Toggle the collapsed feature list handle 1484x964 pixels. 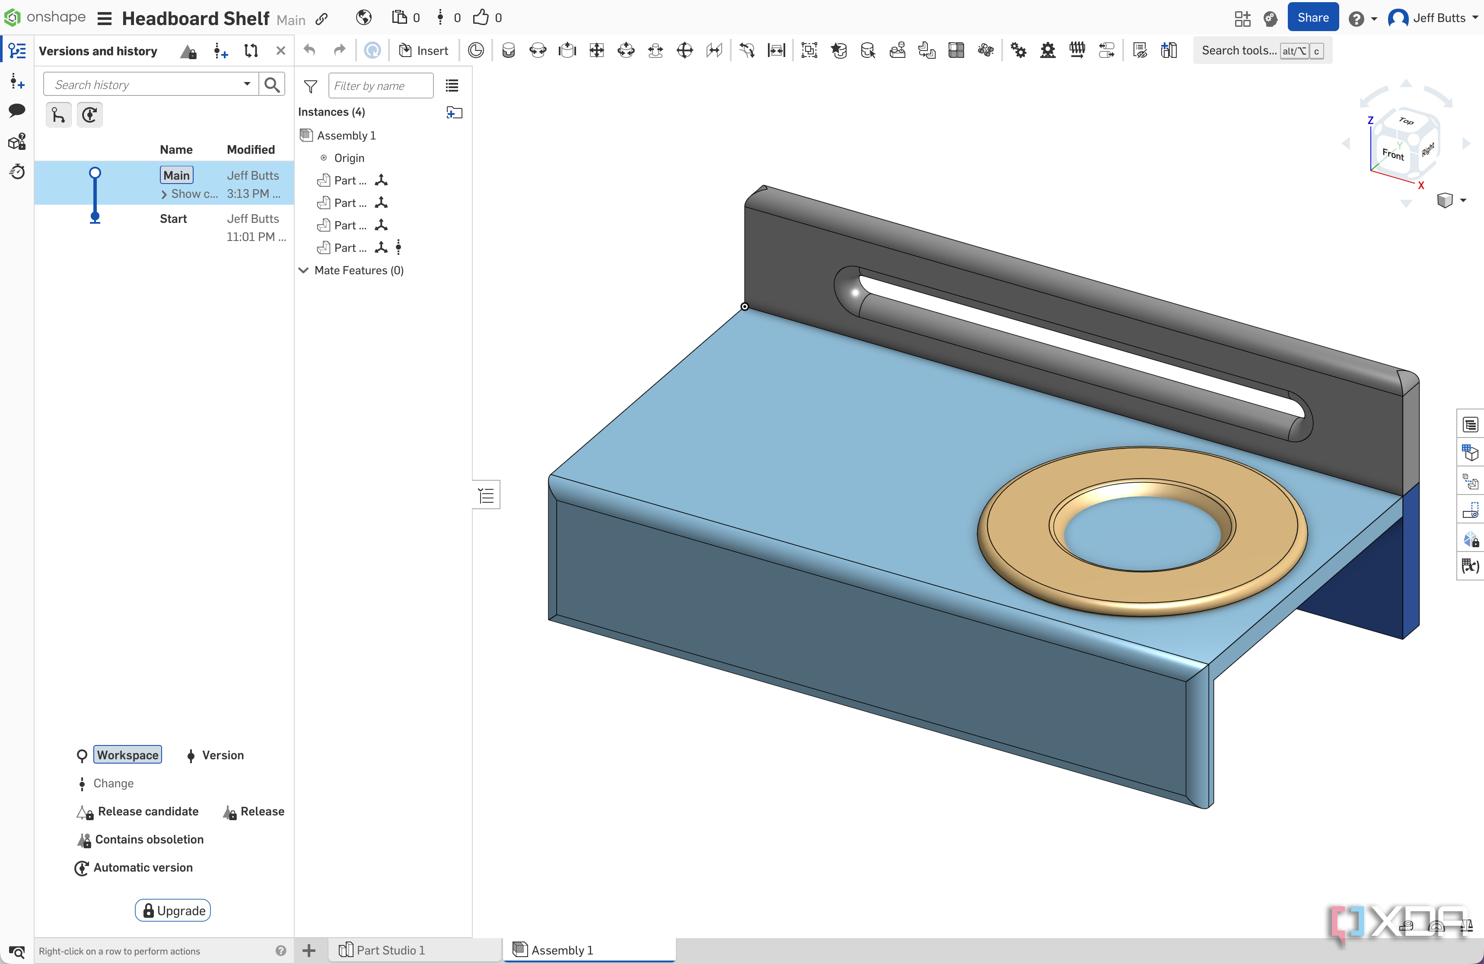[x=486, y=495]
